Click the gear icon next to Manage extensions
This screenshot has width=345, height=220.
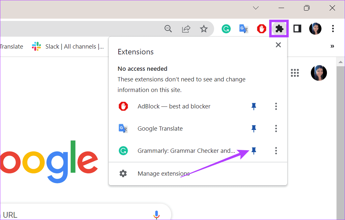[x=123, y=173]
